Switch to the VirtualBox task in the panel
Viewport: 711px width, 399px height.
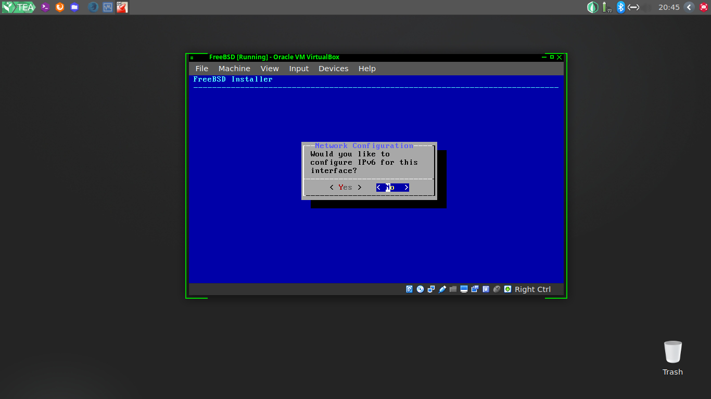tap(122, 7)
